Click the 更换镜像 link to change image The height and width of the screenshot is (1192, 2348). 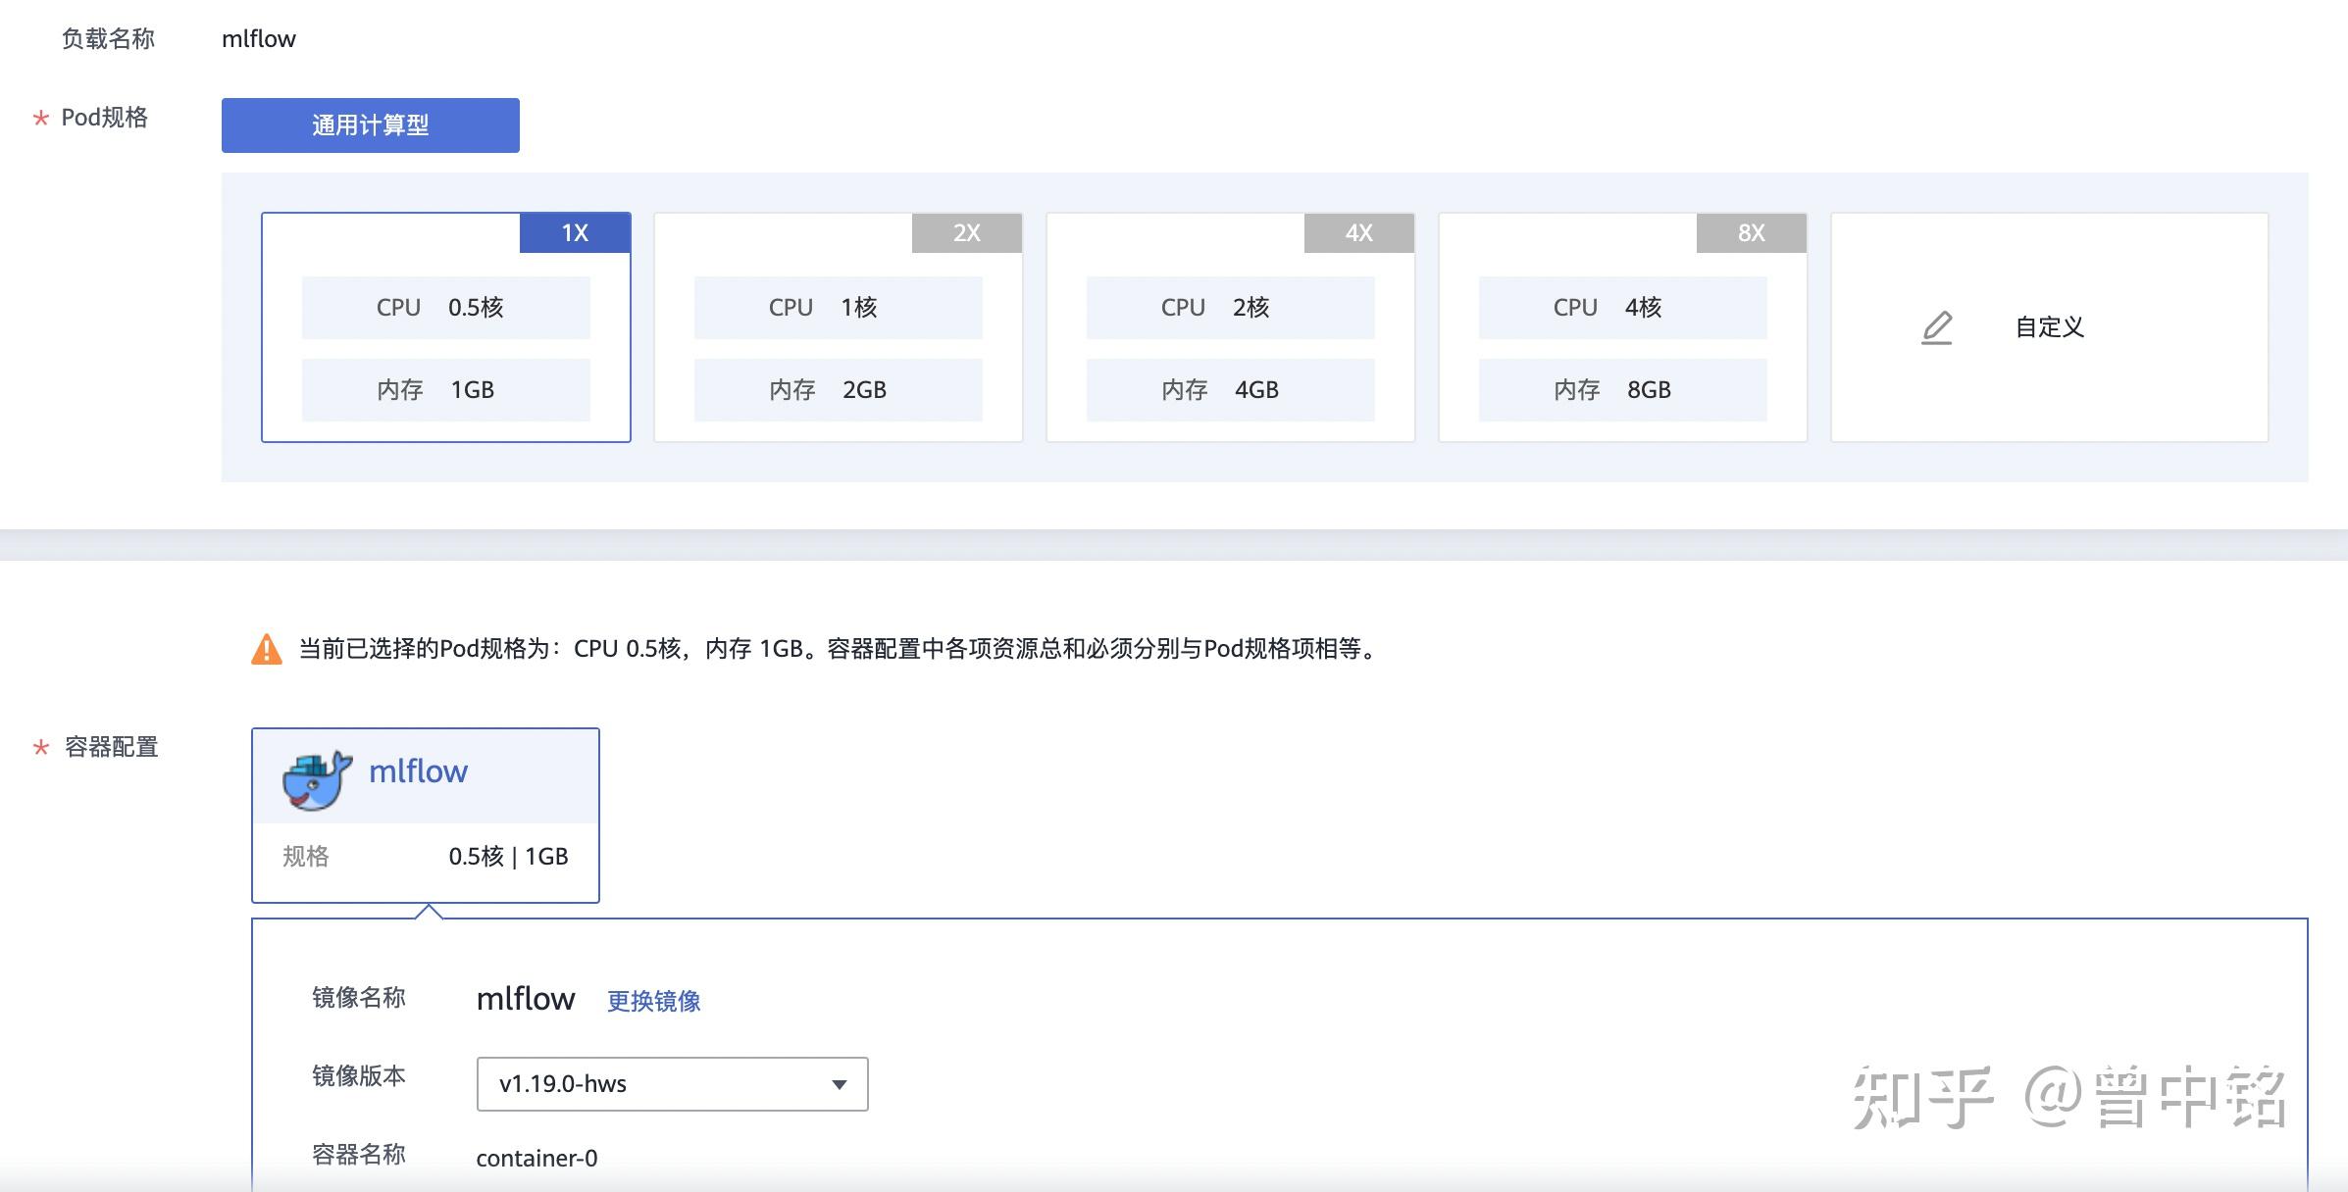pos(653,1002)
